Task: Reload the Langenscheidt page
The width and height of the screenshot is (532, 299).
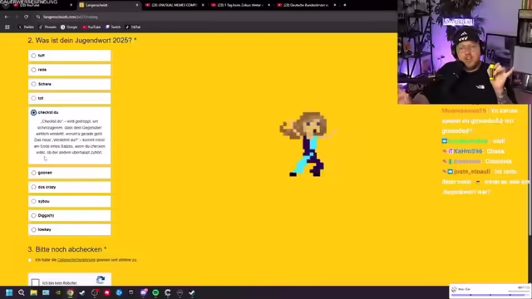Action: [x=26, y=17]
